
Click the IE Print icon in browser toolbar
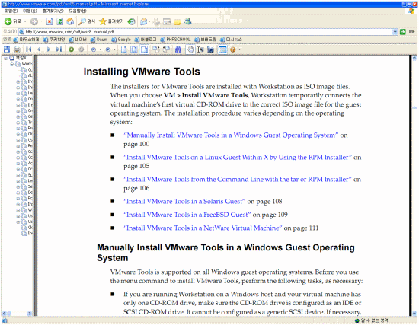(x=156, y=21)
